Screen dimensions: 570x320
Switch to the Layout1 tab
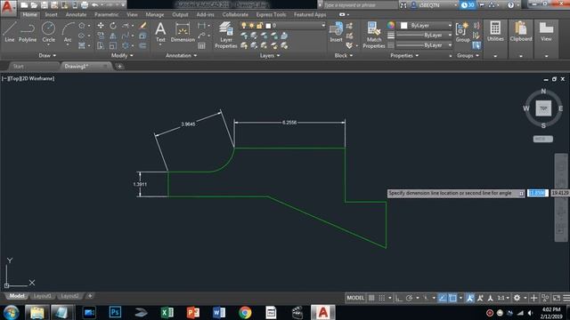click(42, 296)
